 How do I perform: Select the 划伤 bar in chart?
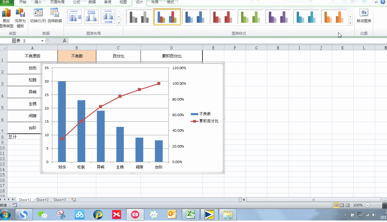(62, 121)
